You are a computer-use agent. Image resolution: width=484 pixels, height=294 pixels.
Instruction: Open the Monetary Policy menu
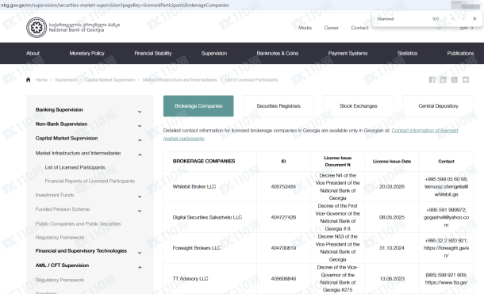click(x=86, y=53)
